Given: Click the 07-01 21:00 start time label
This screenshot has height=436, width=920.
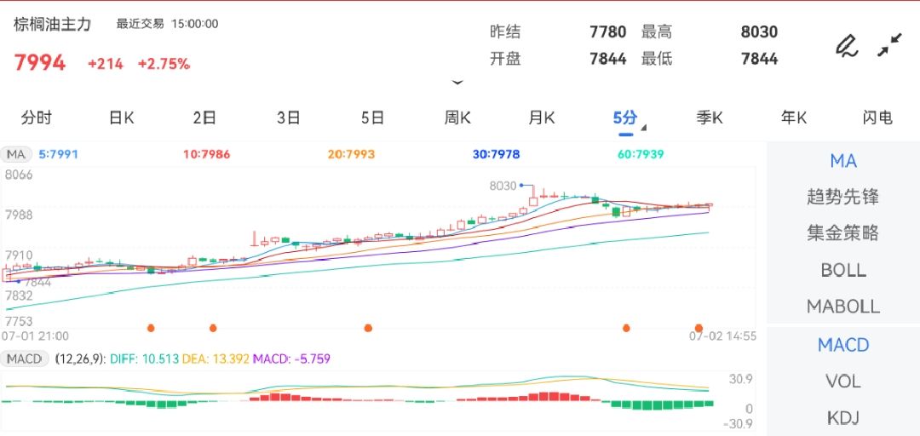Looking at the screenshot, I should point(35,336).
